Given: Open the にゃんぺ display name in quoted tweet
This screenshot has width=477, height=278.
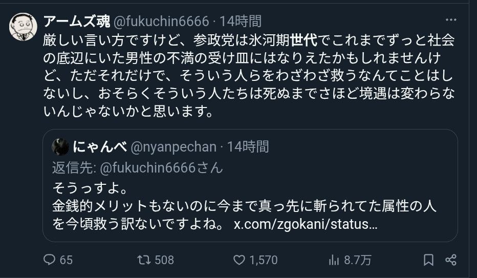Looking at the screenshot, I should click(100, 147).
